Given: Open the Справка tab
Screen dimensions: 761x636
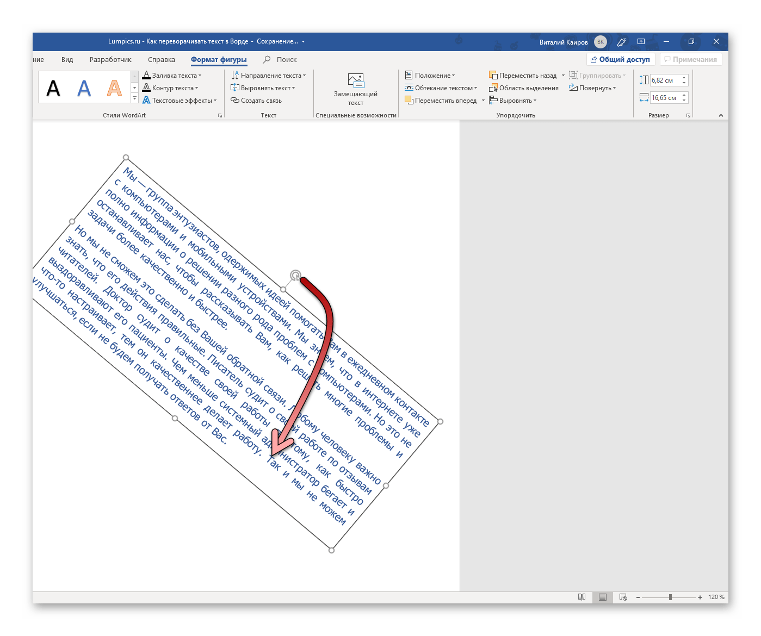Looking at the screenshot, I should click(162, 60).
